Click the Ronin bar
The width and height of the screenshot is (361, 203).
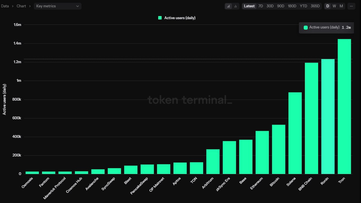pyautogui.click(x=328, y=116)
